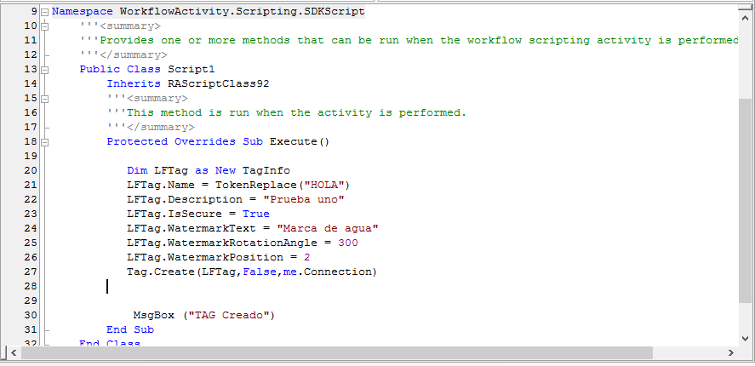Click LFTag.WatermarkRotationAngle on line 25
755x366 pixels.
[x=222, y=243]
